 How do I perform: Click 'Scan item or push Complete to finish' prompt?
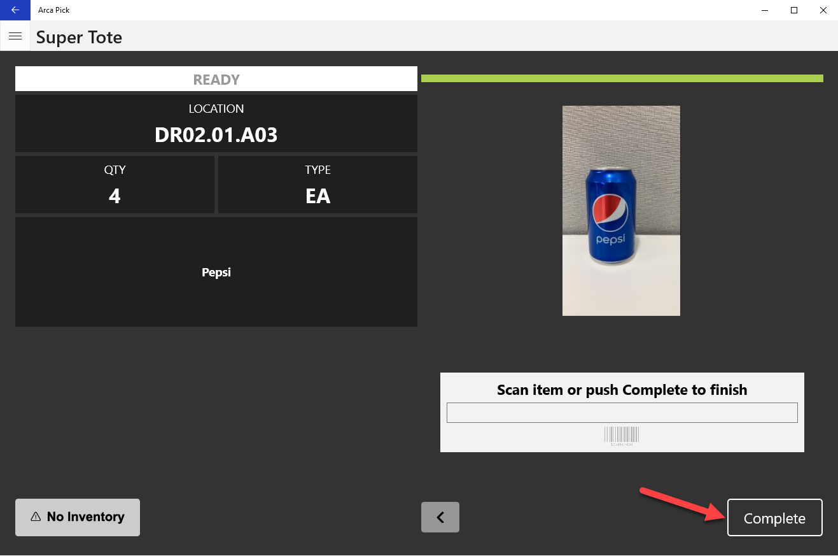pos(622,390)
